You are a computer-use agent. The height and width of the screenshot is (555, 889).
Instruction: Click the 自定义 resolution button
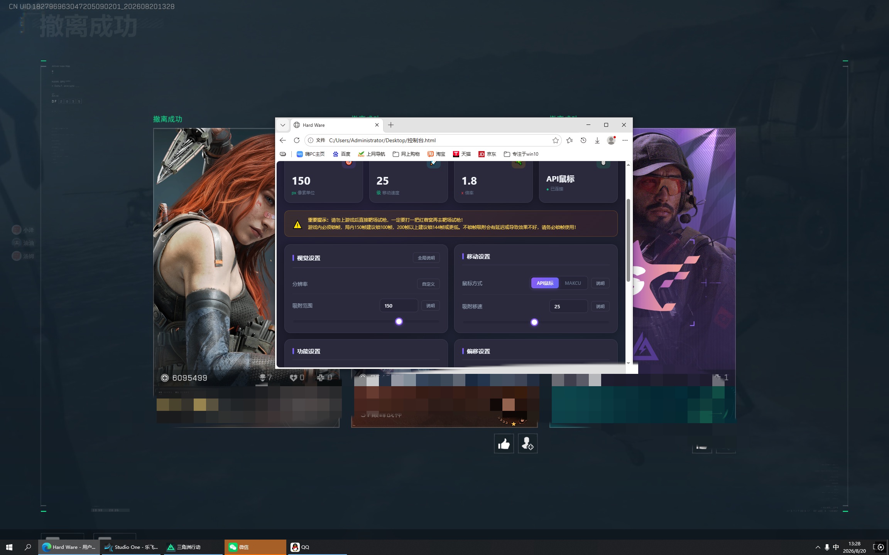tap(428, 284)
